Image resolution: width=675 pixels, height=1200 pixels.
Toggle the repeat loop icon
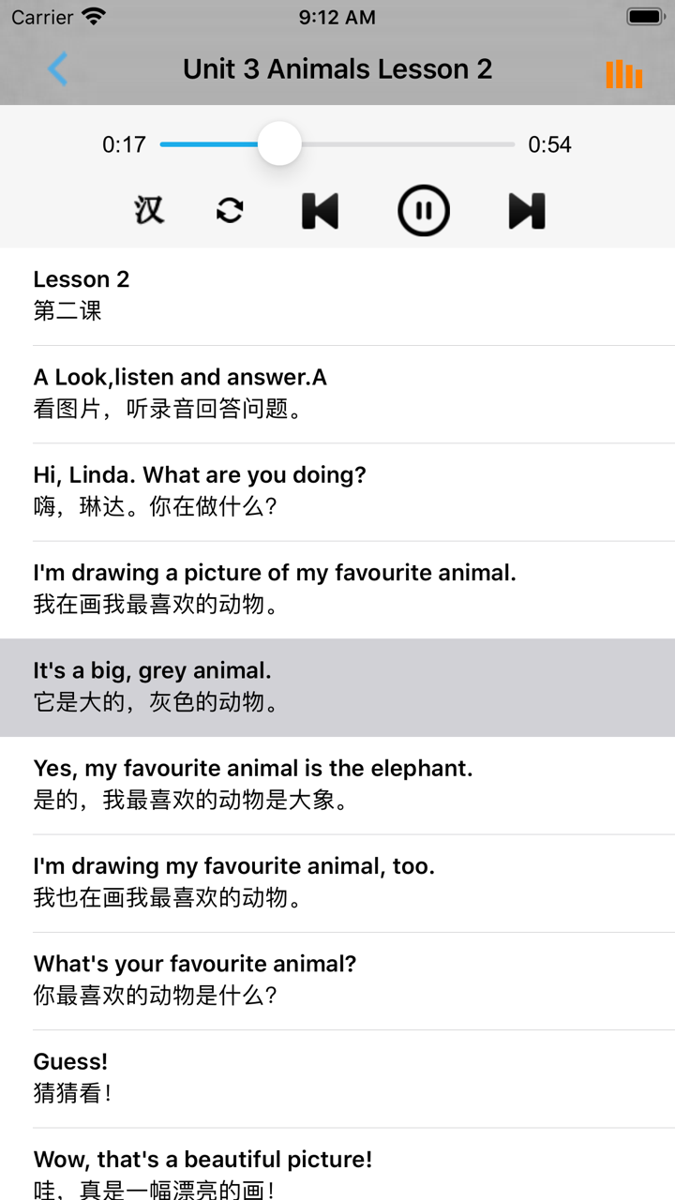(230, 210)
